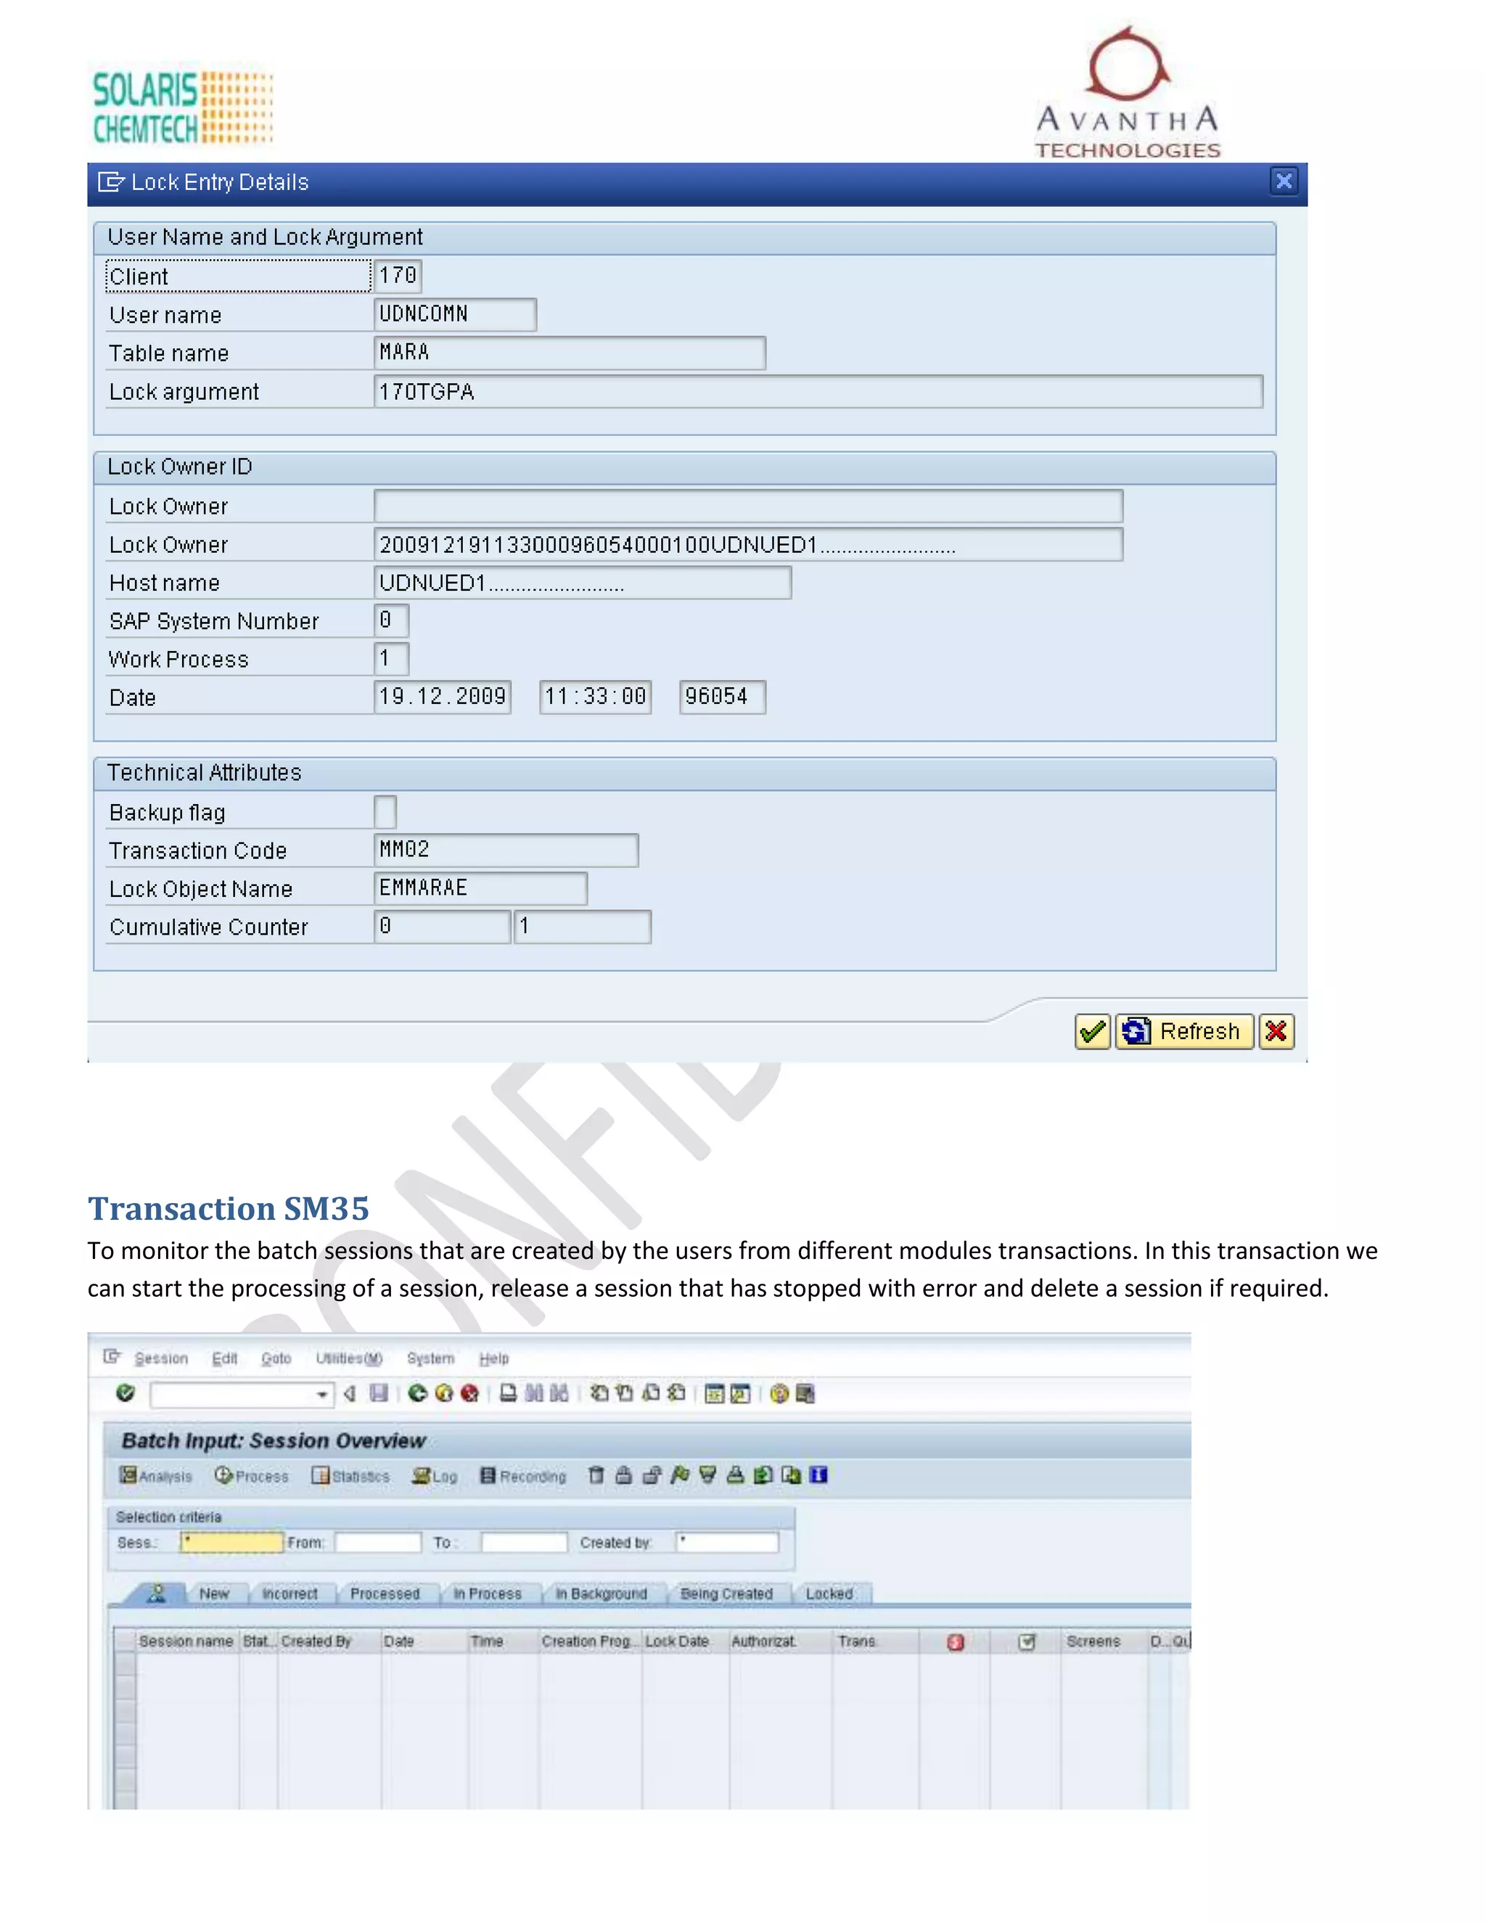
Task: Open the Goto menu
Action: [276, 1358]
